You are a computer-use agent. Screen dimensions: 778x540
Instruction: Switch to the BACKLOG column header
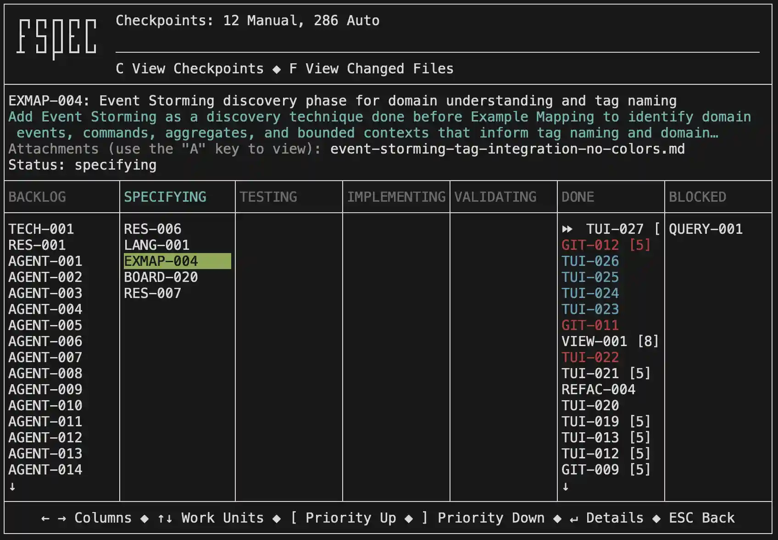[37, 197]
